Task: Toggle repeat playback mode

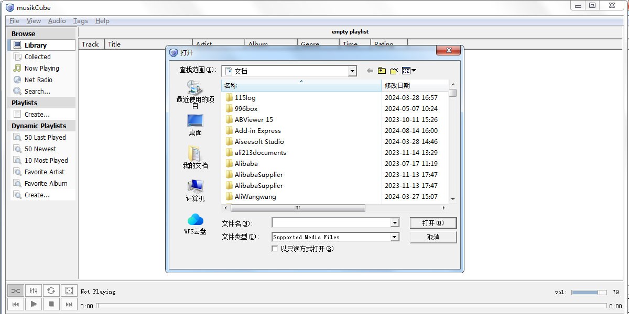Action: pyautogui.click(x=51, y=290)
